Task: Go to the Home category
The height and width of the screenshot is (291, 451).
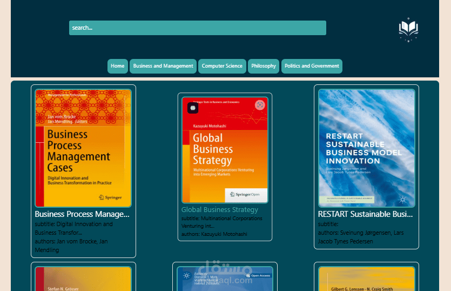Action: [x=118, y=66]
